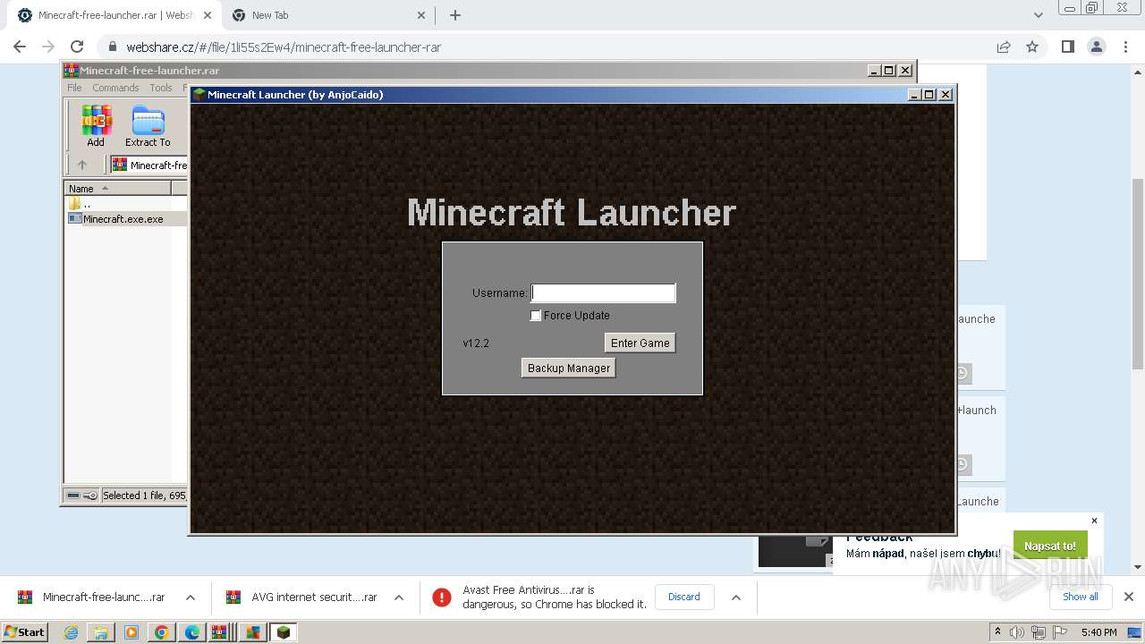The height and width of the screenshot is (644, 1145).
Task: Open the Chrome profile avatar
Action: tap(1096, 47)
